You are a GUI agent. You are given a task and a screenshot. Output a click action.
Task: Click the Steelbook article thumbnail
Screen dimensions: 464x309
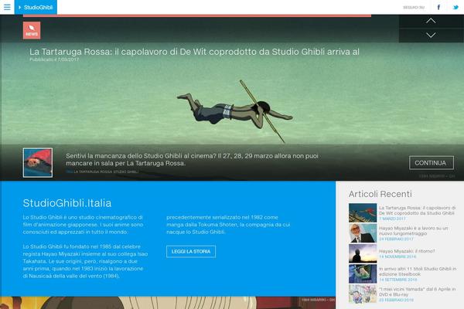click(x=363, y=273)
